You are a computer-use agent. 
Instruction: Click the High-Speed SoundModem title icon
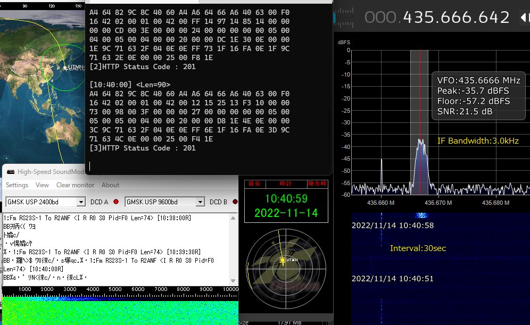(x=11, y=172)
